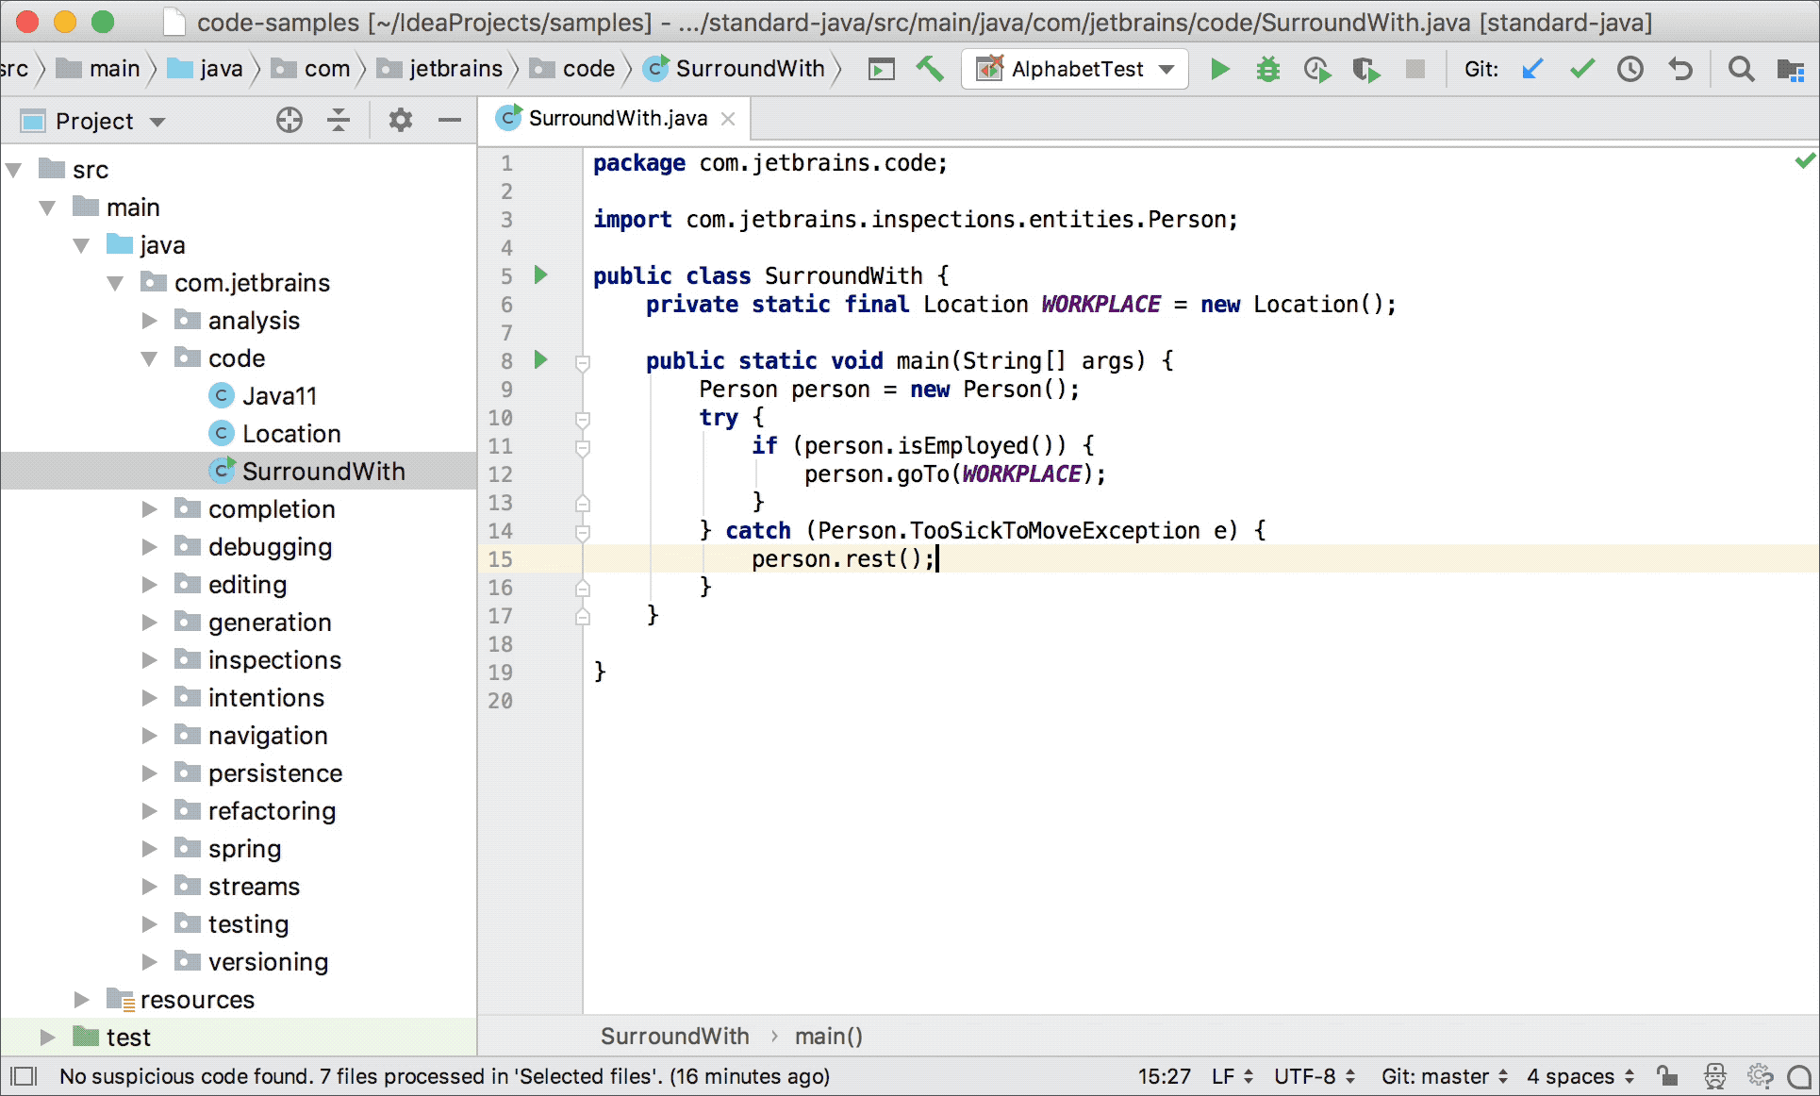
Task: Collapse the code folder
Action: click(x=149, y=358)
